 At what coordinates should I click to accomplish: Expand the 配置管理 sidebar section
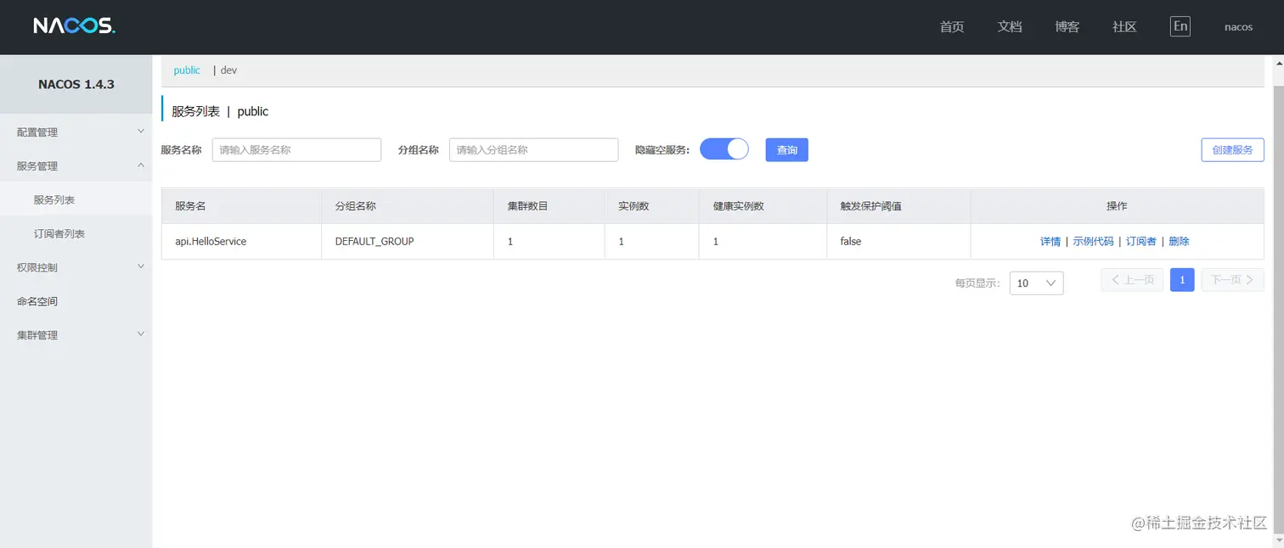click(76, 131)
